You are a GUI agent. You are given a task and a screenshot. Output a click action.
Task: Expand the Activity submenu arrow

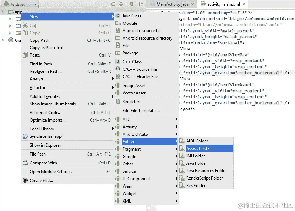point(176,127)
